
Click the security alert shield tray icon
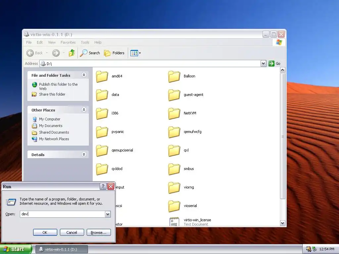pyautogui.click(x=308, y=249)
